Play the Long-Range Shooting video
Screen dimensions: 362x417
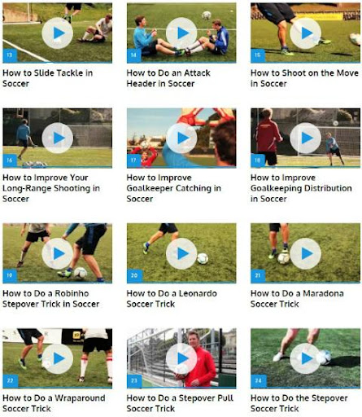click(58, 138)
